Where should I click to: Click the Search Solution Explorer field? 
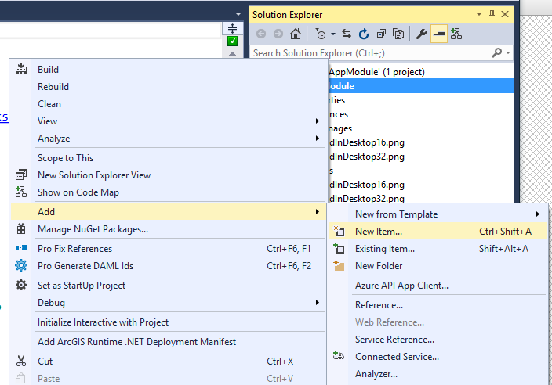[x=369, y=53]
